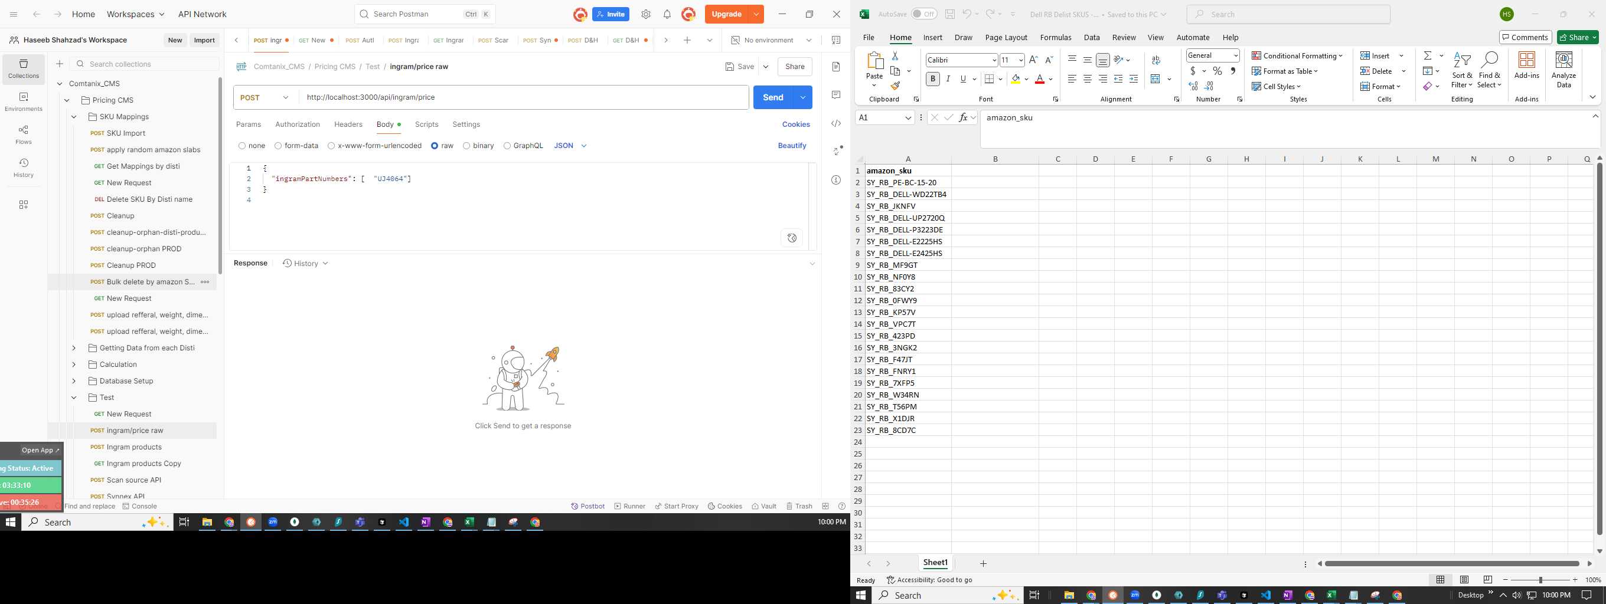
Task: Switch to the Headers tab in Postman
Action: point(348,124)
